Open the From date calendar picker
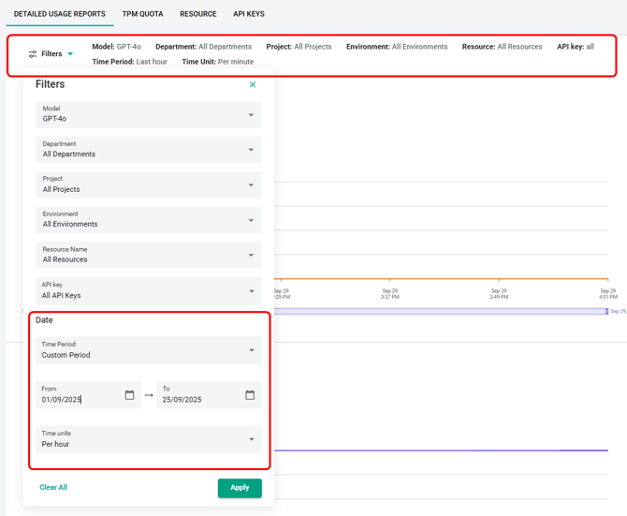Viewport: 627px width, 516px height. 129,395
